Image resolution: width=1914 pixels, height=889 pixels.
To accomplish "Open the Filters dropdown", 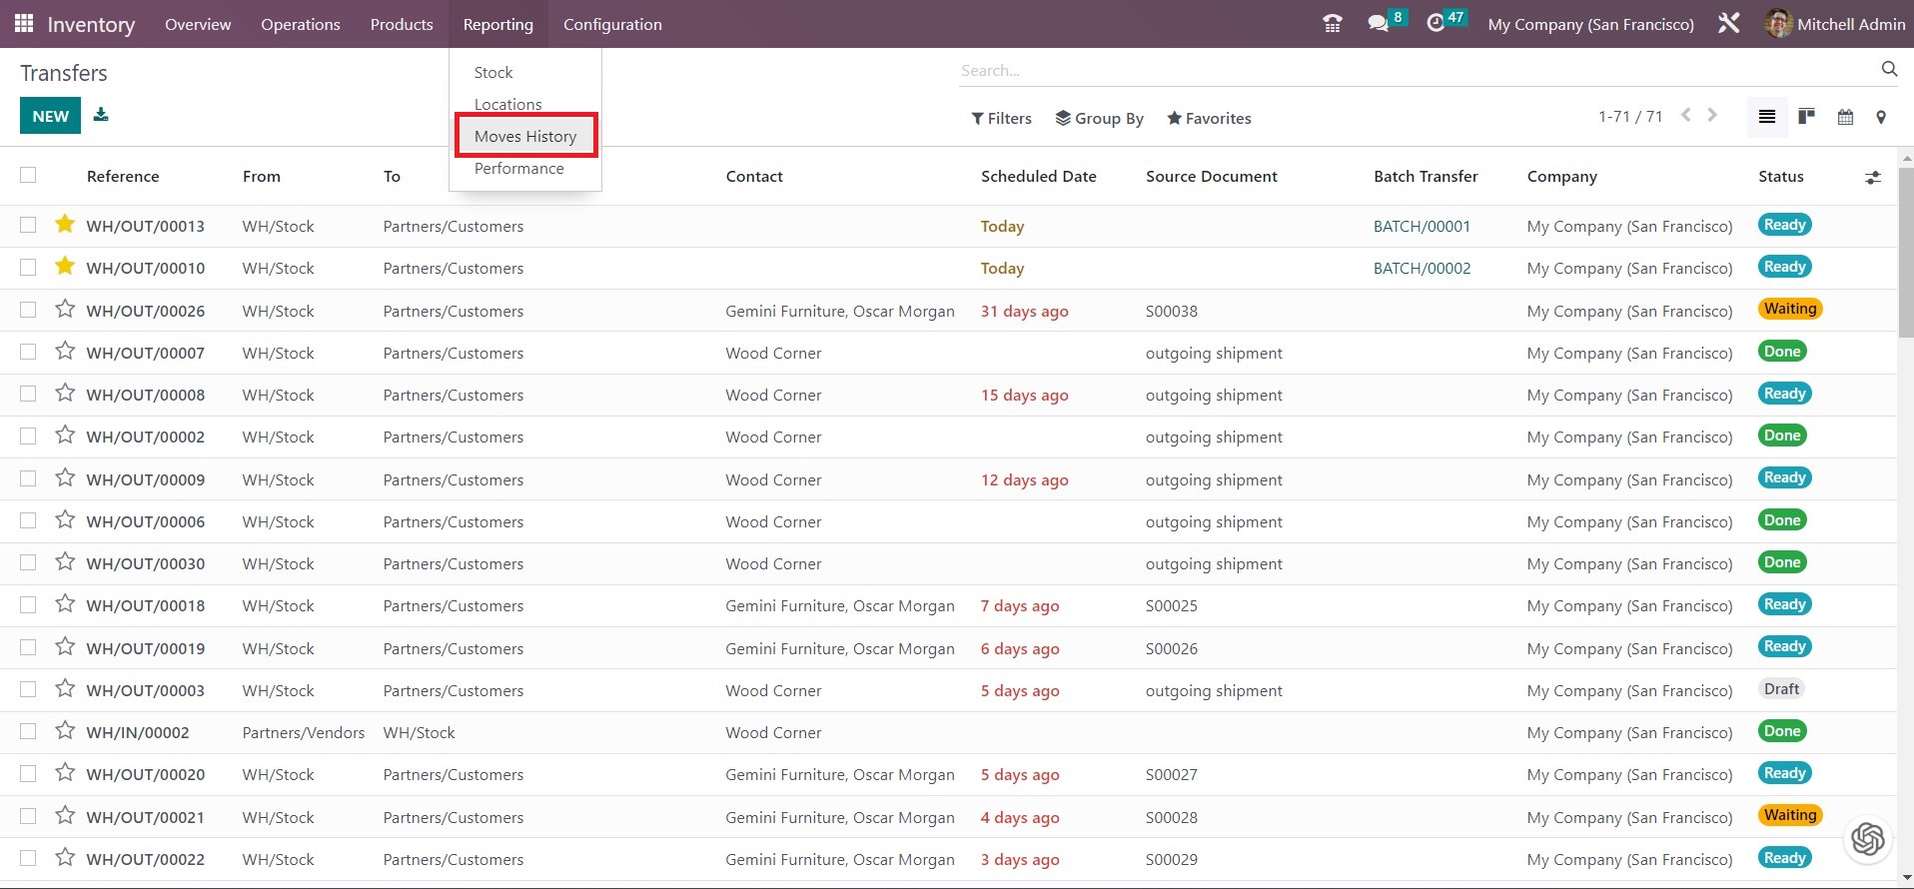I will pos(1001,118).
